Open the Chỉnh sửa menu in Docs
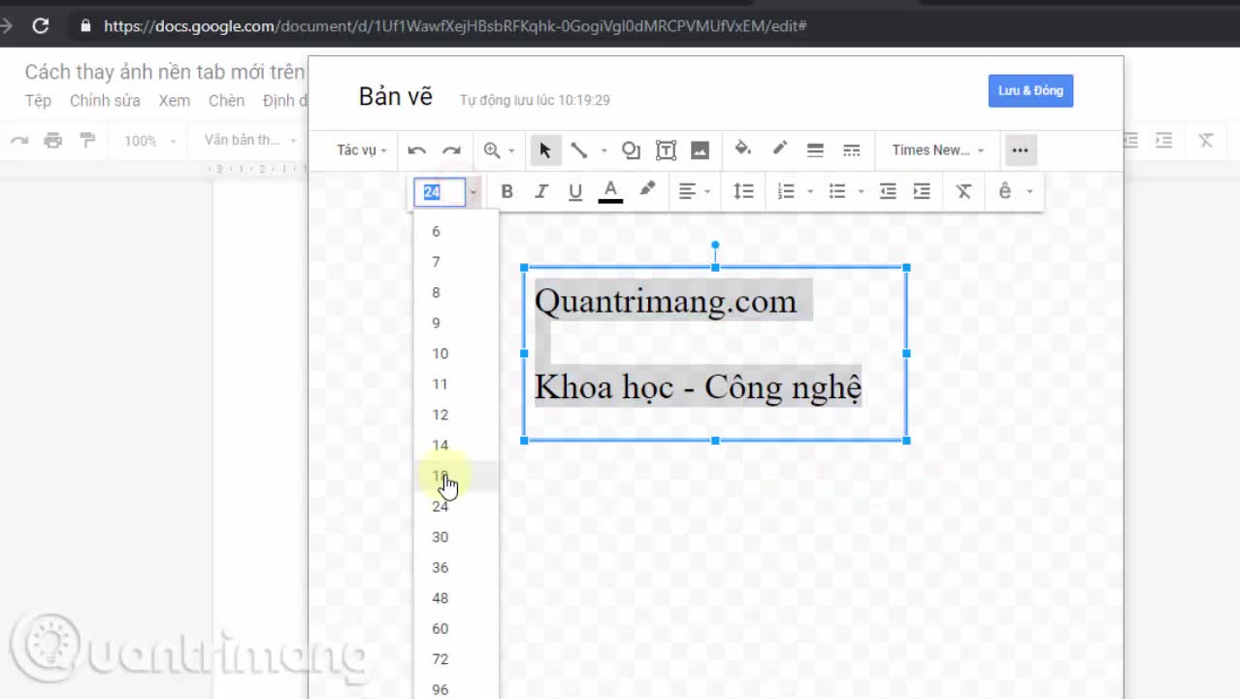The image size is (1240, 699). pos(105,101)
